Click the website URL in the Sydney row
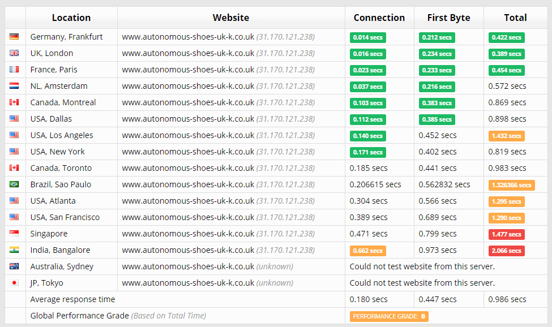Viewport: 552px width, 327px height. click(188, 266)
